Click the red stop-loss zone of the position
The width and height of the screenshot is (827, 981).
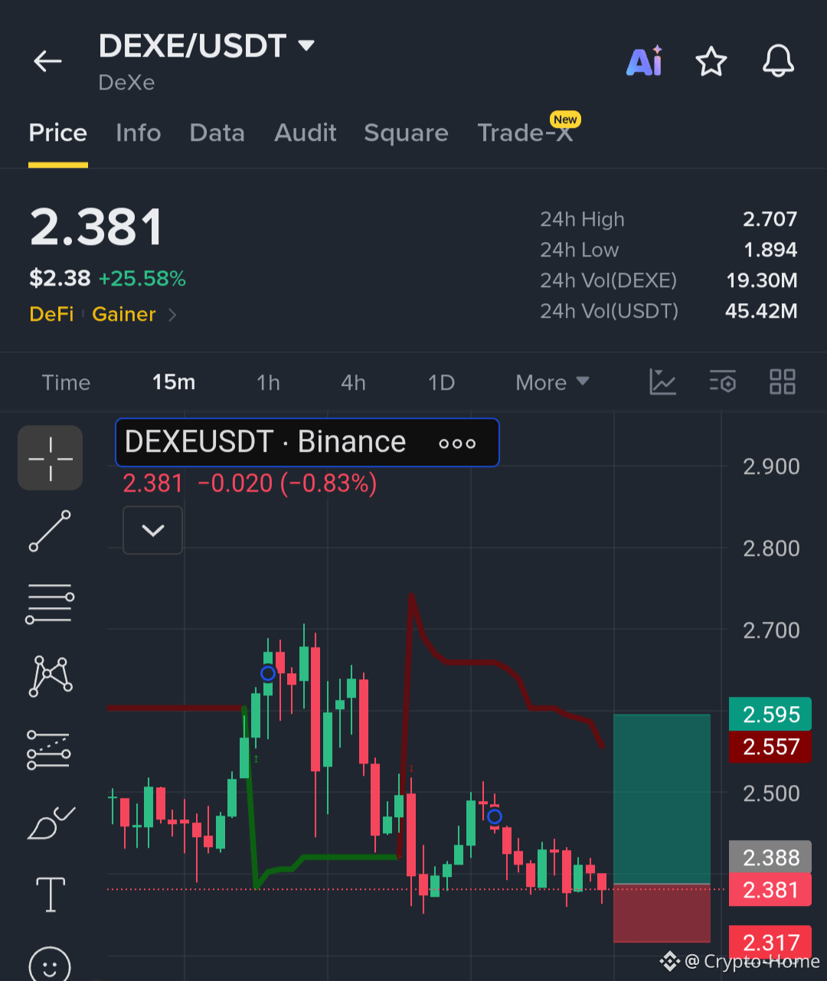pyautogui.click(x=662, y=913)
